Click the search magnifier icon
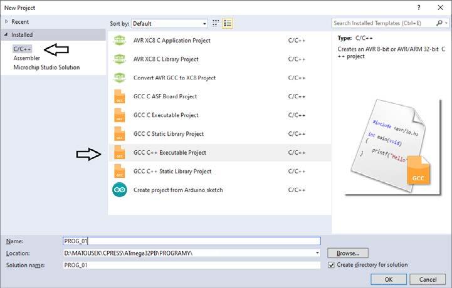This screenshot has width=452, height=288. (439, 23)
